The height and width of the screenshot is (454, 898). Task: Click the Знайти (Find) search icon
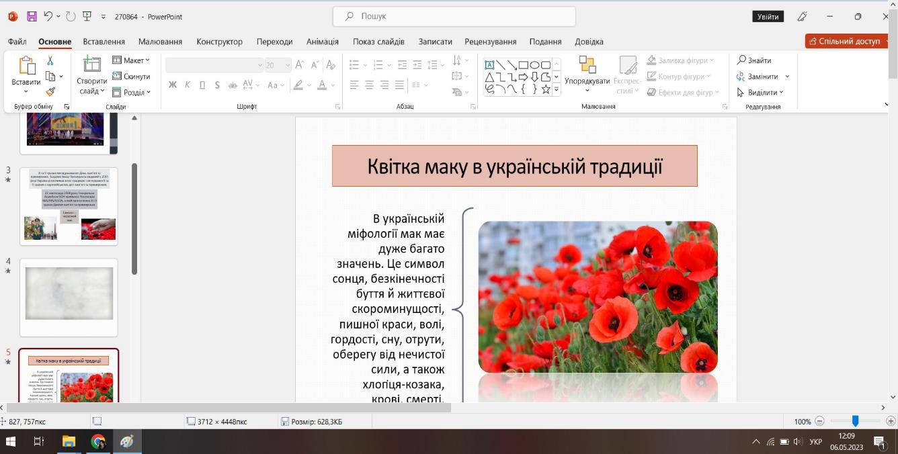tap(741, 60)
